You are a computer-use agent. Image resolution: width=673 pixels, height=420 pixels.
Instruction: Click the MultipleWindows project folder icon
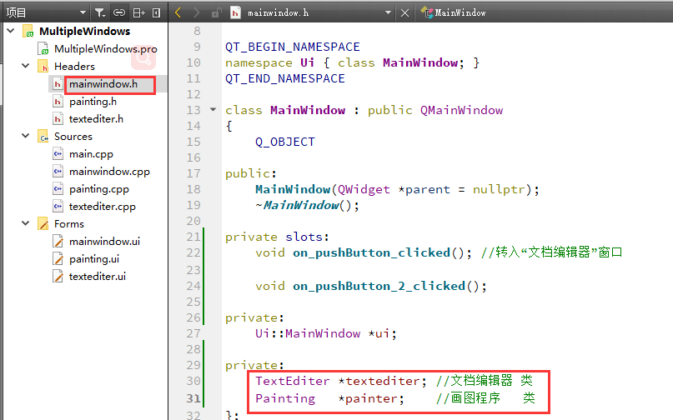28,32
